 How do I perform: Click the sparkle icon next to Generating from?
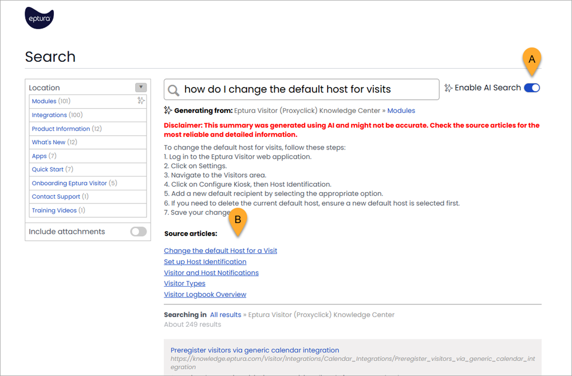click(167, 110)
